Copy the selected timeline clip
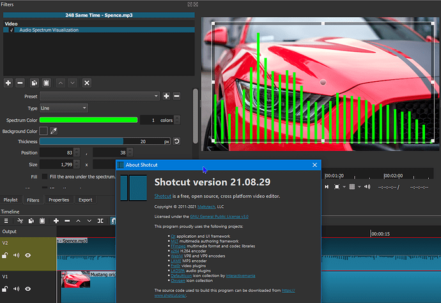This screenshot has width=441, height=303. pyautogui.click(x=31, y=221)
